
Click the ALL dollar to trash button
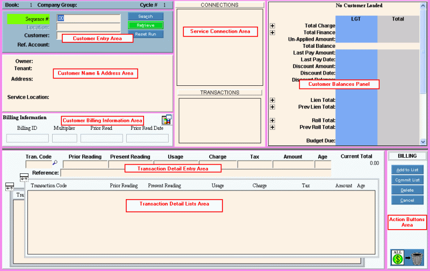point(407,257)
